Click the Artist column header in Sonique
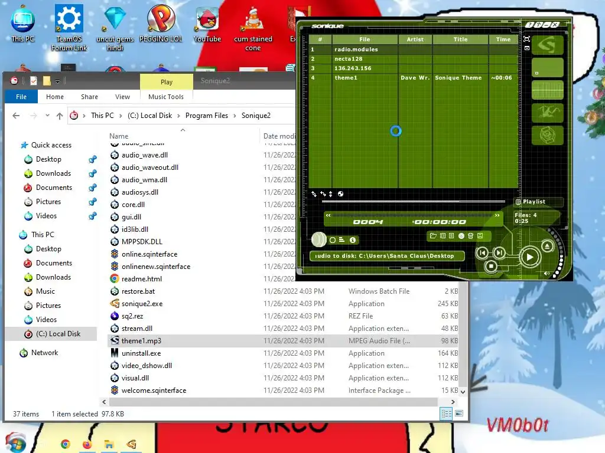Viewport: 605px width, 453px height. point(415,40)
